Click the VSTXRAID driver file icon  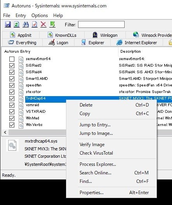pyautogui.click(x=21, y=112)
